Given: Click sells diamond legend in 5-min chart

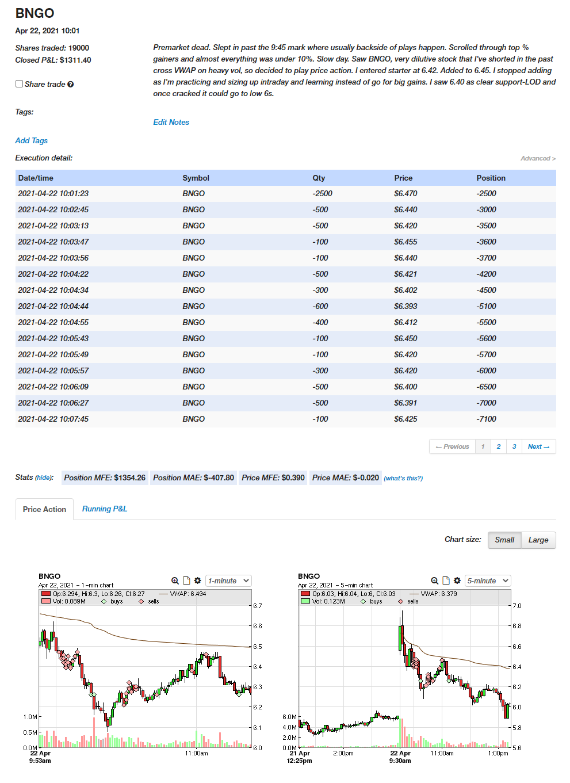Looking at the screenshot, I should 400,601.
